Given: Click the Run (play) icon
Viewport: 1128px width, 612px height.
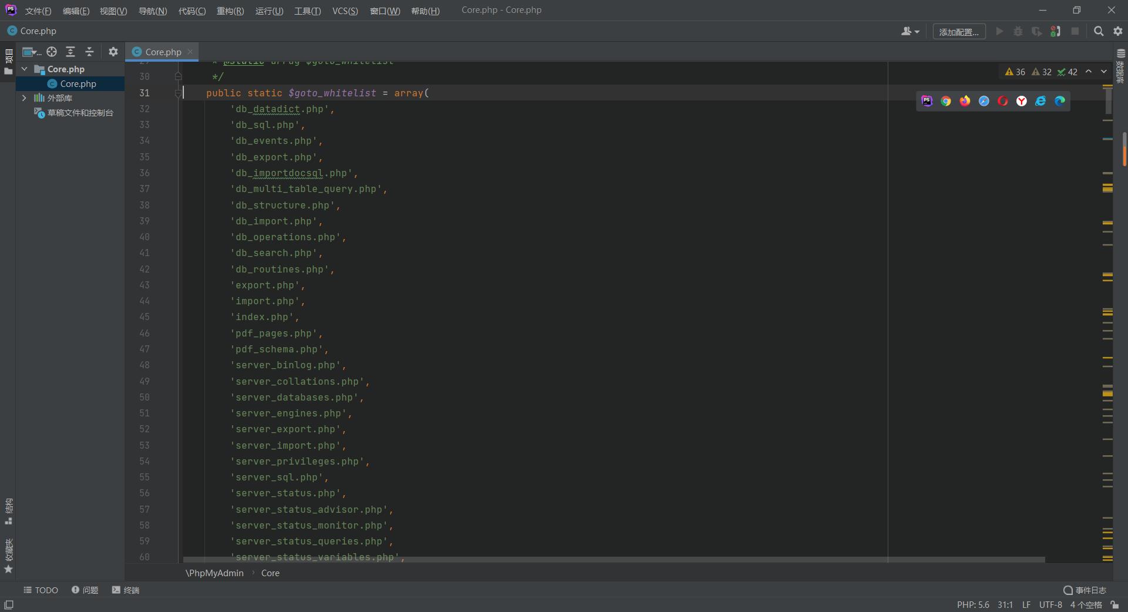Looking at the screenshot, I should (999, 31).
